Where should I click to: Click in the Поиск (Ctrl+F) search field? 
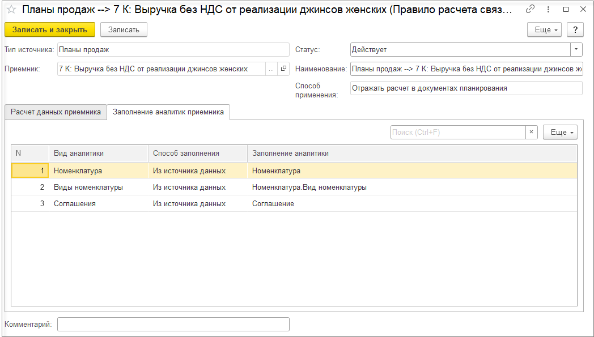[458, 132]
